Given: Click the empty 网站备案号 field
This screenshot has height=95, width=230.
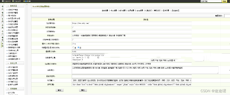Looking at the screenshot, I should (132, 76).
